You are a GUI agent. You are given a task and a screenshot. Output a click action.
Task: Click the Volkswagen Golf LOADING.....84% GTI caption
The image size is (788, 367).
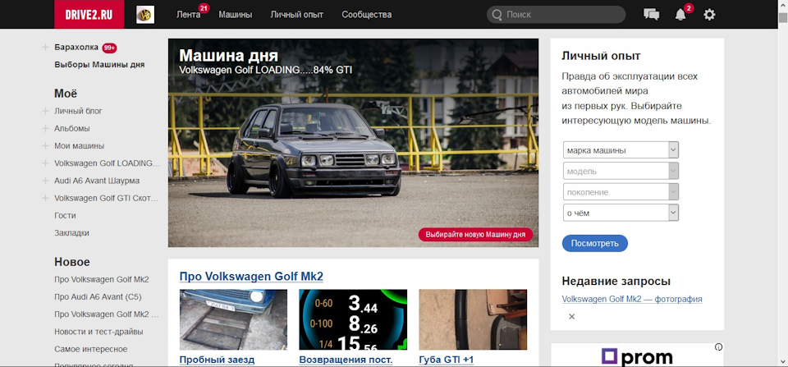[266, 70]
